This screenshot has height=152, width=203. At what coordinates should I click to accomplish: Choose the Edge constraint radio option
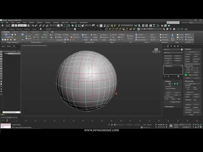(x=192, y=87)
